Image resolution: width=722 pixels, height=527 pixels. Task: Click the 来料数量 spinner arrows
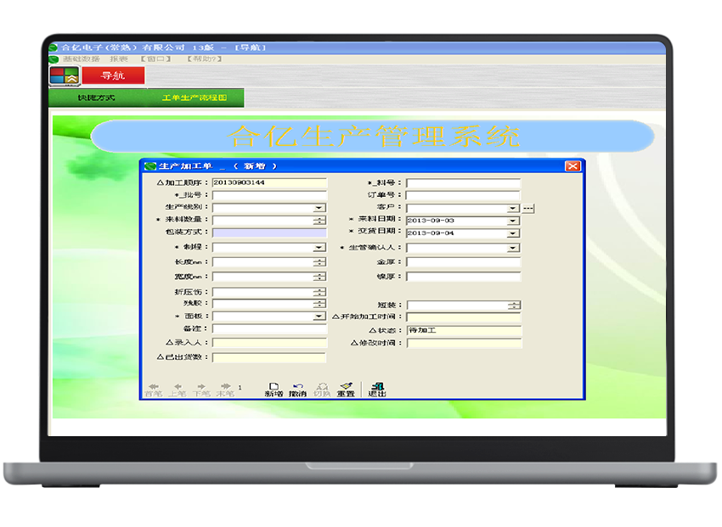pos(319,220)
